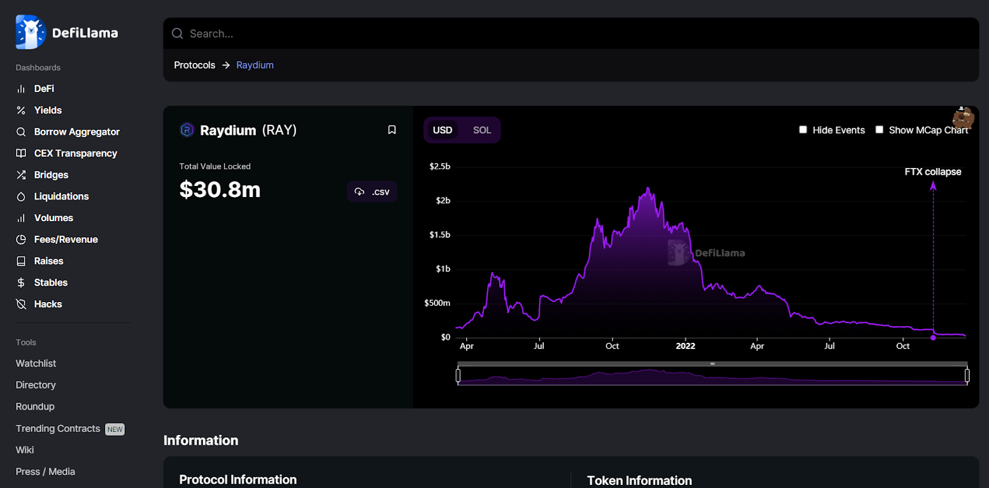This screenshot has height=488, width=989.
Task: Open the Yields dashboard
Action: (x=48, y=111)
